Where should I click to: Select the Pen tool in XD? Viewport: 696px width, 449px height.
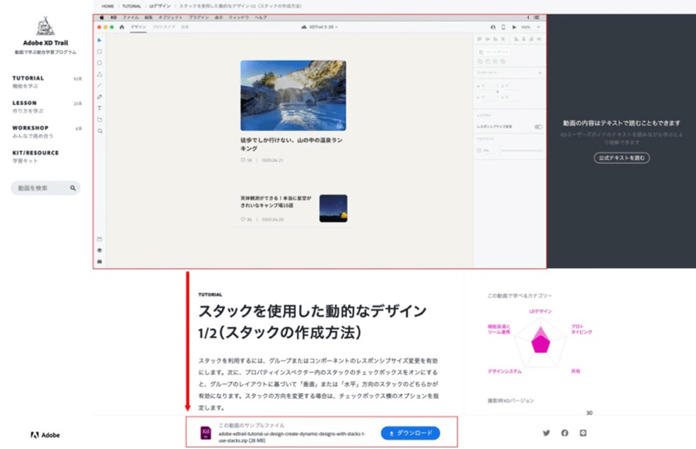pos(100,97)
